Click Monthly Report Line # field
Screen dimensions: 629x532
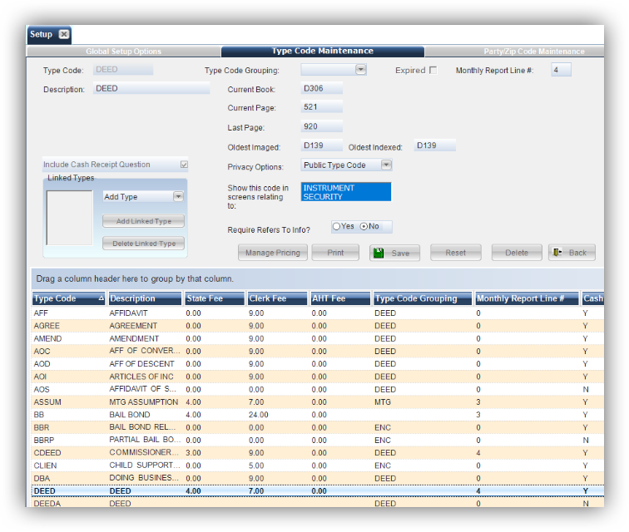[x=562, y=70]
